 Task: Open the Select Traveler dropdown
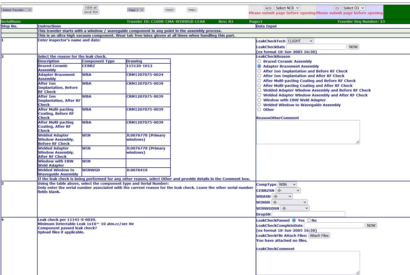[17, 10]
